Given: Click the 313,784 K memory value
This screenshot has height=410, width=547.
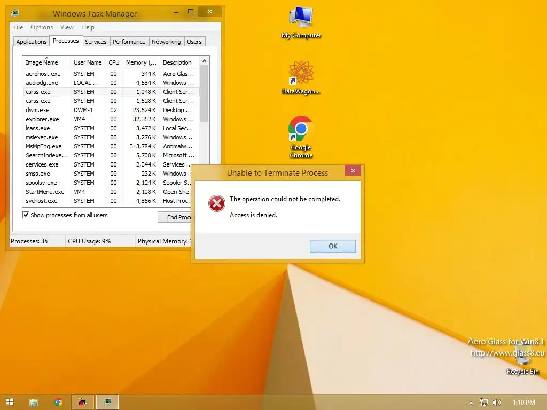Looking at the screenshot, I should [143, 146].
